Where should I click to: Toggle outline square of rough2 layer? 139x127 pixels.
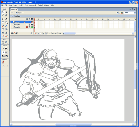[x=32, y=25]
